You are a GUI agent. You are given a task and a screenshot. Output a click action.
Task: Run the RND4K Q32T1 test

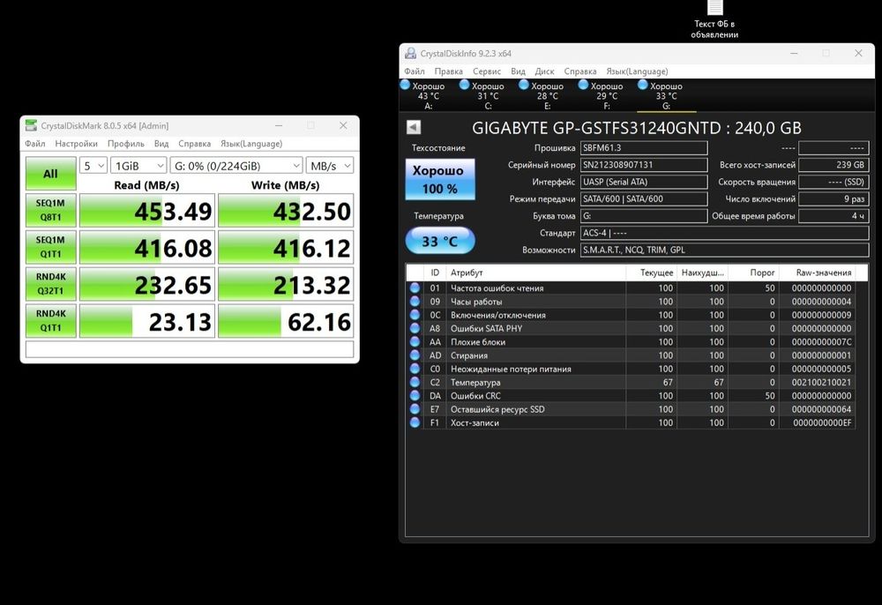coord(50,283)
